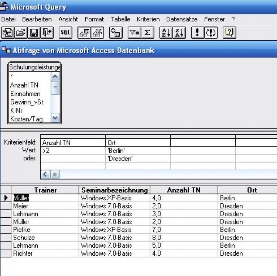Open a saved query via folder icon
Viewport: 277px width, 276px height.
[x=21, y=32]
